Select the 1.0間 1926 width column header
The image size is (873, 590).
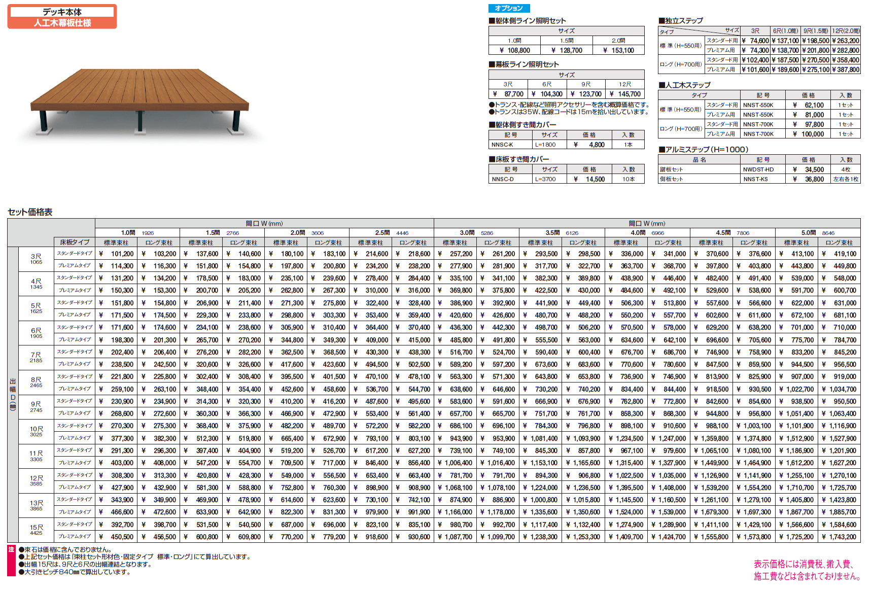pos(137,233)
